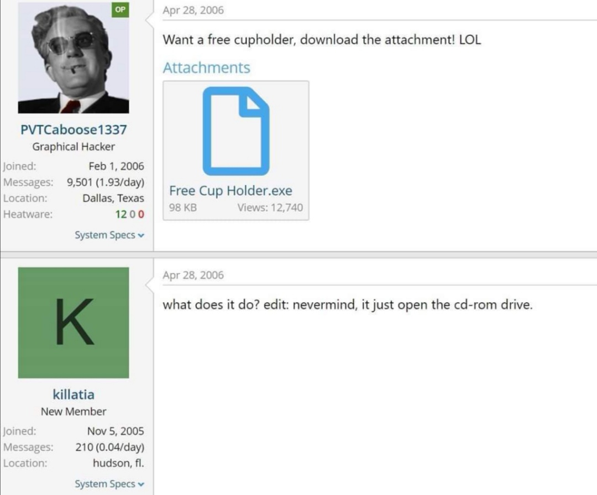Open the first post's Apr 28, 2006 date
Image resolution: width=597 pixels, height=495 pixels.
(193, 11)
